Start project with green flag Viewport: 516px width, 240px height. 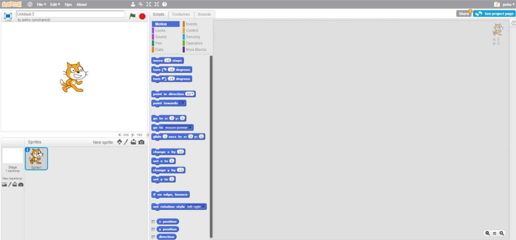point(132,16)
